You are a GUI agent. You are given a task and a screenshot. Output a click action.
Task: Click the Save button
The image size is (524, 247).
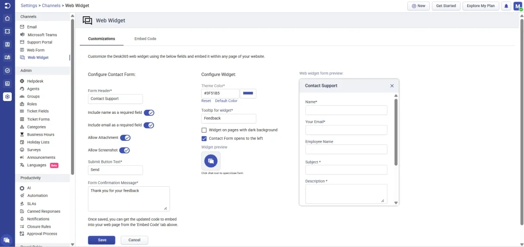point(101,240)
